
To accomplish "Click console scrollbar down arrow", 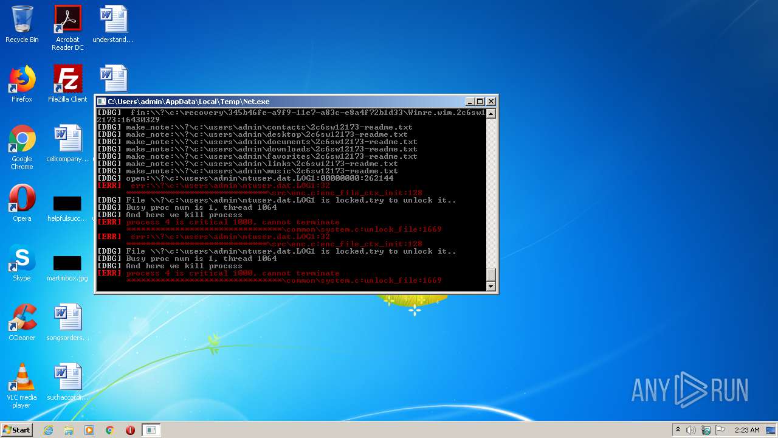I will [x=491, y=286].
